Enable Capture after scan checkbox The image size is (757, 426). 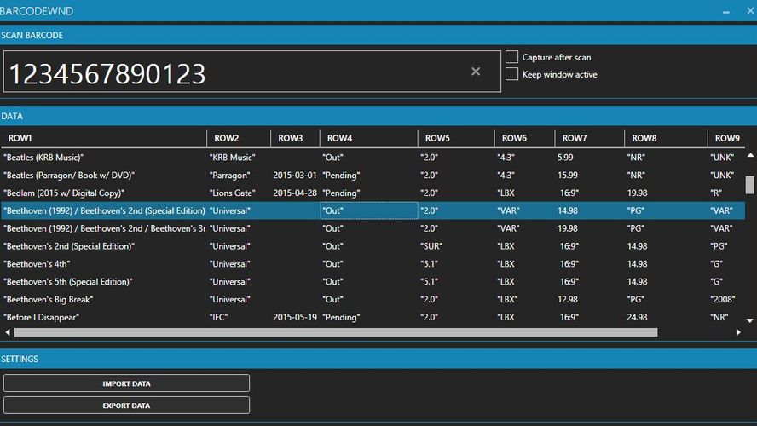pyautogui.click(x=512, y=57)
